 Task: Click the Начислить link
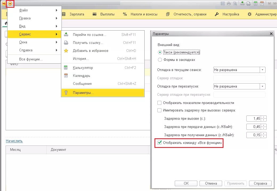pos(14,141)
